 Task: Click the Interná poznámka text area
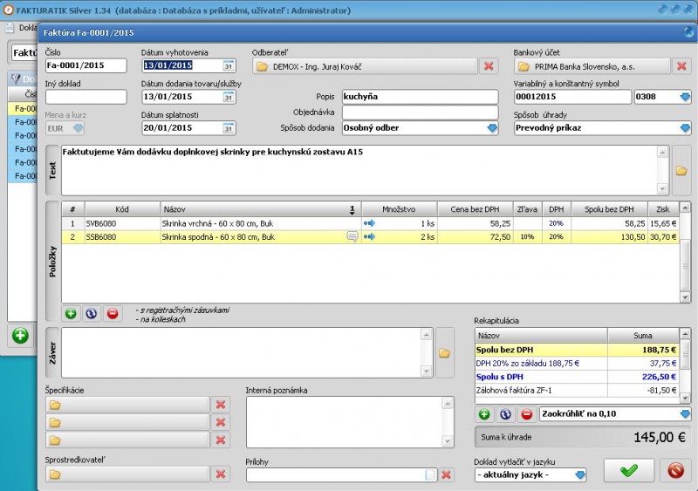[346, 422]
